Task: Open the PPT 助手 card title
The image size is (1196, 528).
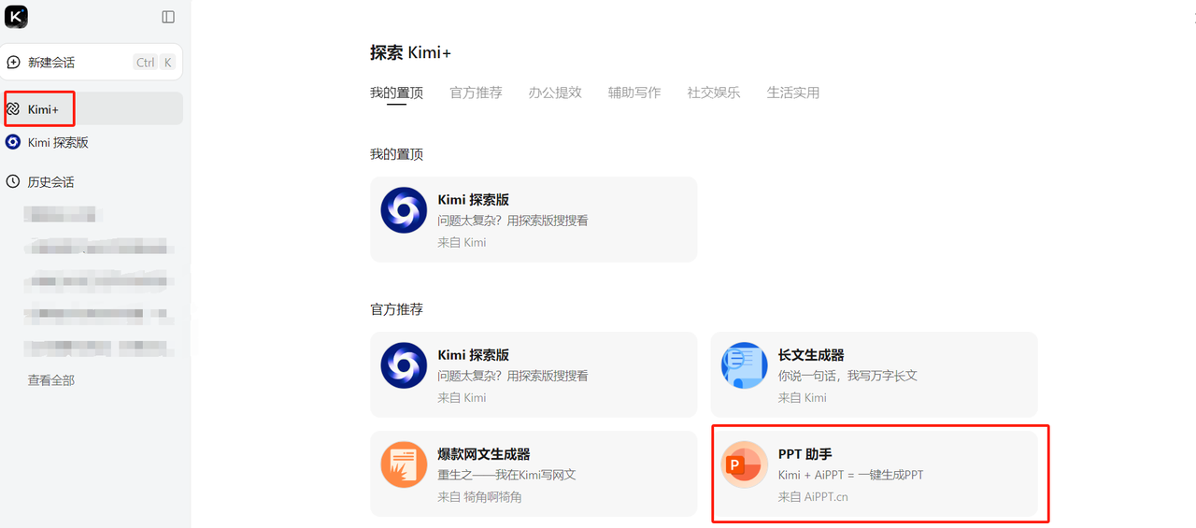Action: pos(805,454)
